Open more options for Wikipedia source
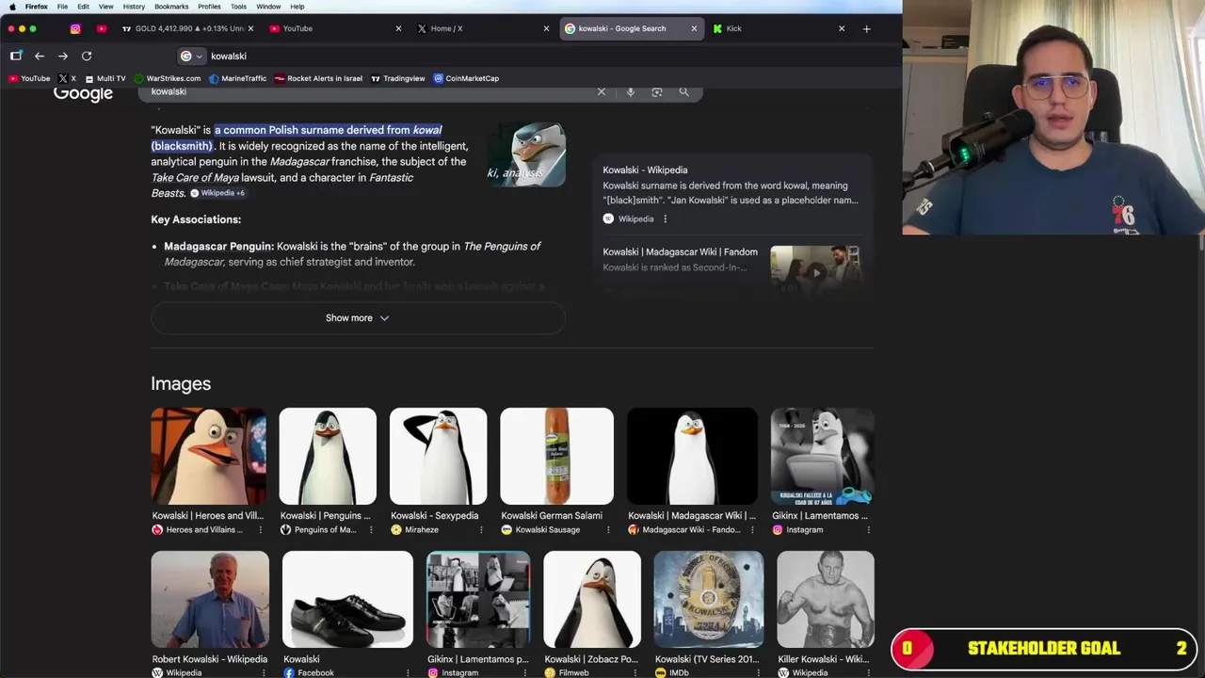 [665, 218]
